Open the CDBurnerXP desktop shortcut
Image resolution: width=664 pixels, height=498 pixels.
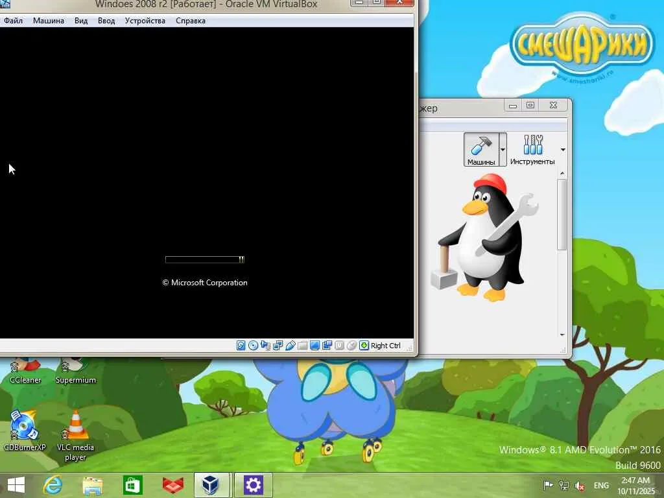click(x=25, y=431)
